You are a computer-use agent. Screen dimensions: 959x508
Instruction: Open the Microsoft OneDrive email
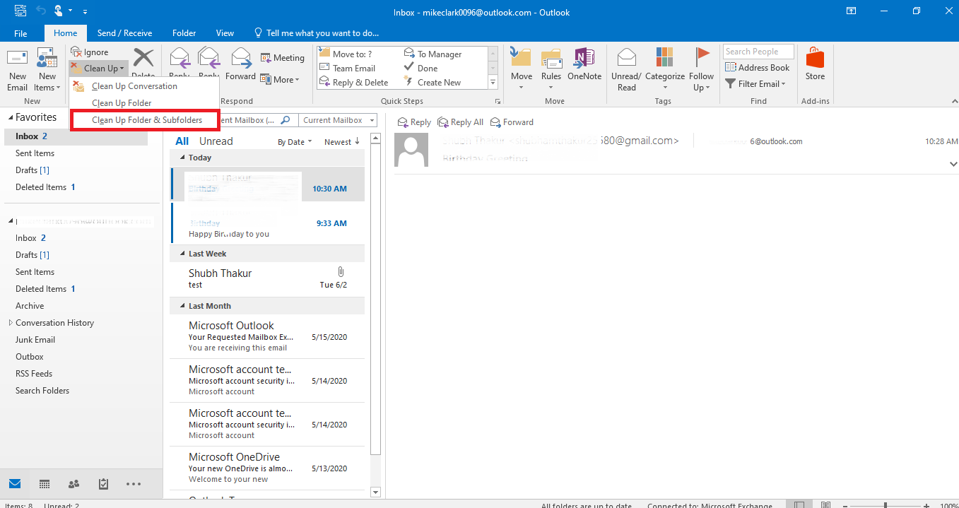(x=268, y=468)
